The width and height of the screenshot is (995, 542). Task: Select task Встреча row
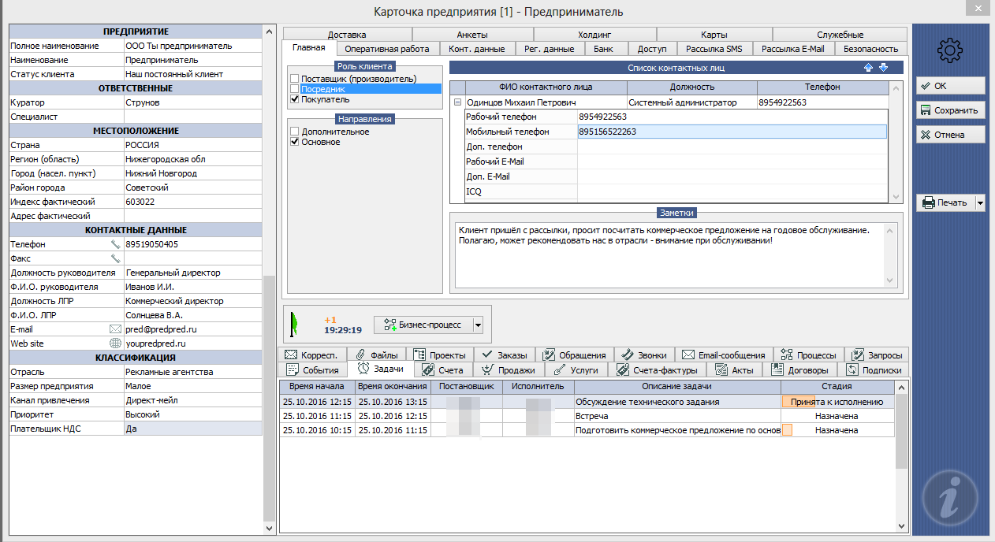[587, 416]
